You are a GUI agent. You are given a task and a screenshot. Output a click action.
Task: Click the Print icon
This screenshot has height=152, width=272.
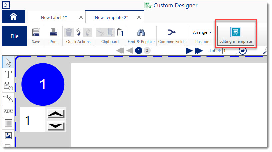tap(54, 32)
